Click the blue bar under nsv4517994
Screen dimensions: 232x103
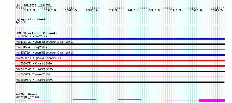click(x=120, y=55)
